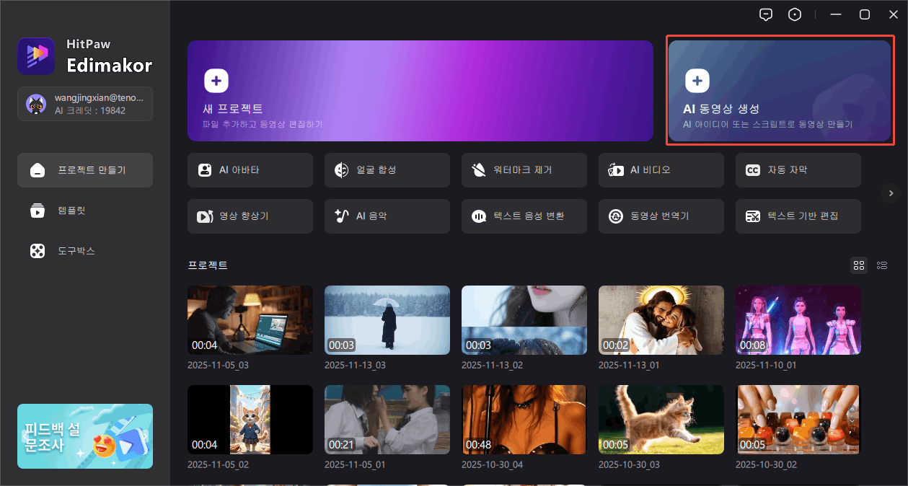Open the 동영상 번역기 translator
This screenshot has height=486, width=908.
pyautogui.click(x=661, y=216)
